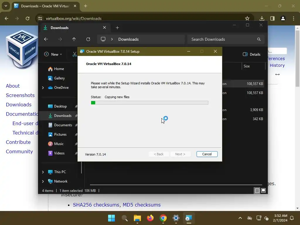Open notification bell in system tray
The width and height of the screenshot is (300, 225).
[x=292, y=218]
